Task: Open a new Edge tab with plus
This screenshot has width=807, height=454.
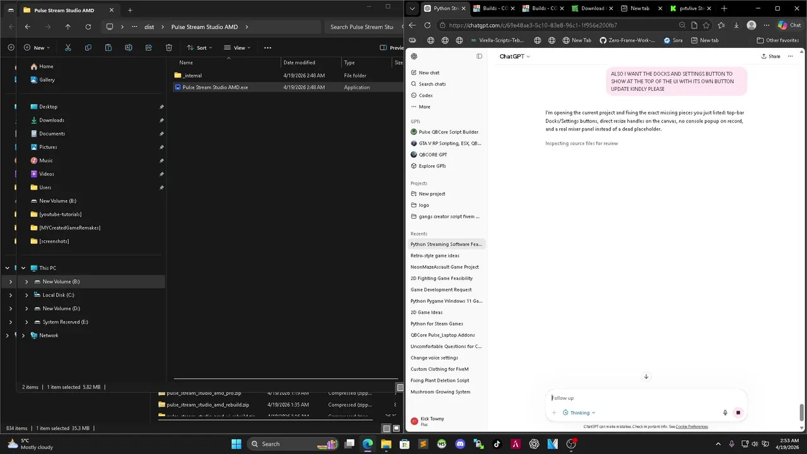Action: [x=724, y=8]
